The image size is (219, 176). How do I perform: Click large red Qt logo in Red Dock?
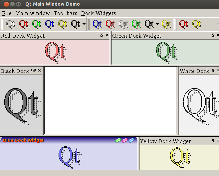[x=56, y=52]
